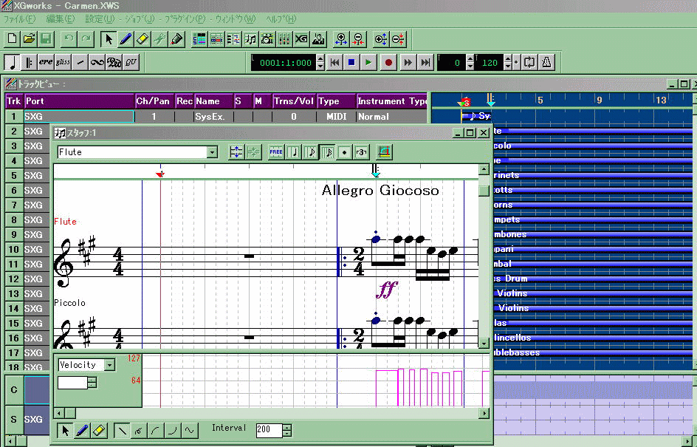
Task: Open the Auto Arranger icon
Action: [x=318, y=39]
